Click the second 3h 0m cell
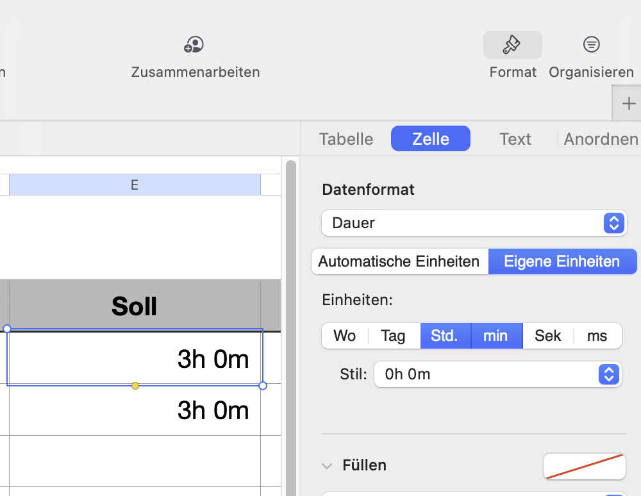Image resolution: width=641 pixels, height=496 pixels. coord(135,410)
